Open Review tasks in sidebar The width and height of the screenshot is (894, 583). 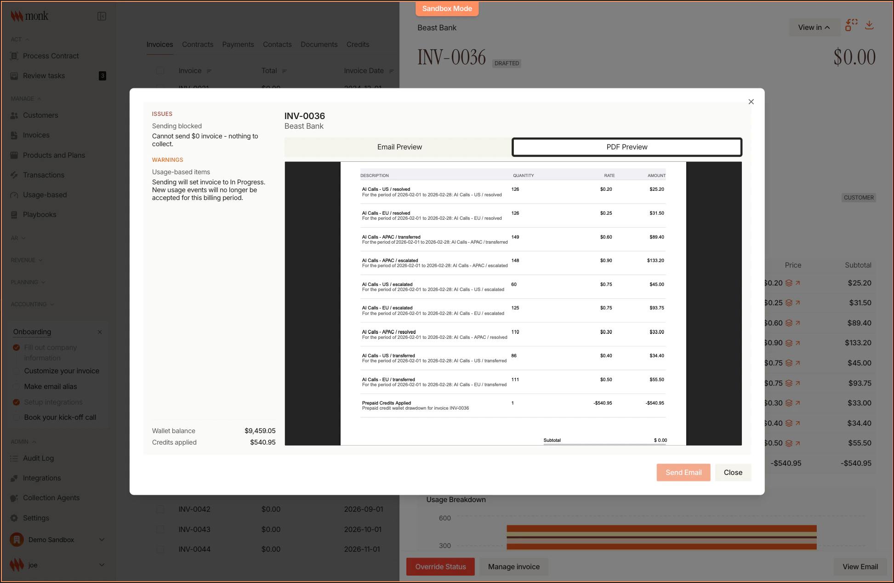tap(58, 76)
